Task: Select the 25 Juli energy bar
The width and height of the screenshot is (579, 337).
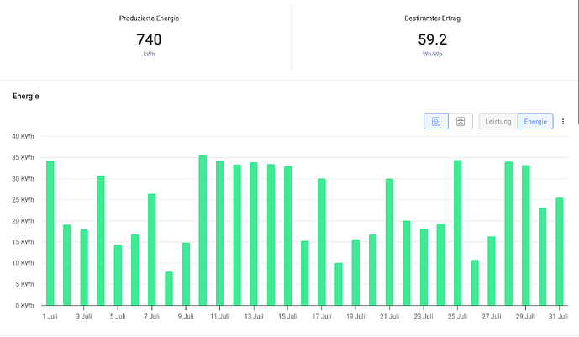Action: pos(457,233)
